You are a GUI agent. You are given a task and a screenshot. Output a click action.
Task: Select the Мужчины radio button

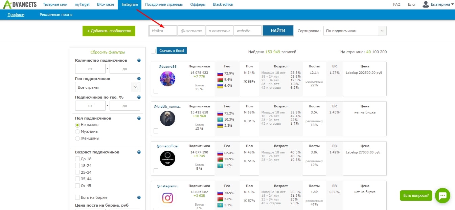77,131
